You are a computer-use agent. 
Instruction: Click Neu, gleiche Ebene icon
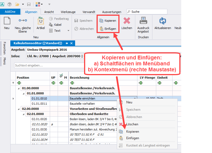point(23,21)
